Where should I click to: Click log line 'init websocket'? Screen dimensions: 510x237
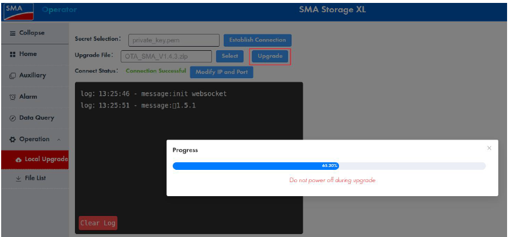tap(153, 94)
